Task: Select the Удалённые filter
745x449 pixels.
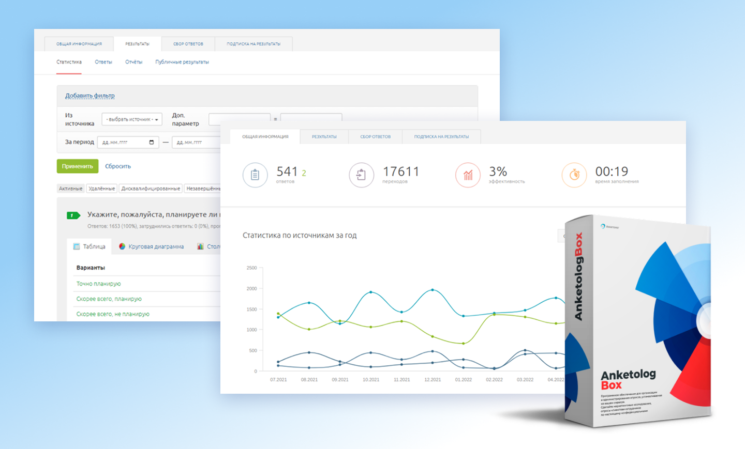Action: pyautogui.click(x=101, y=189)
